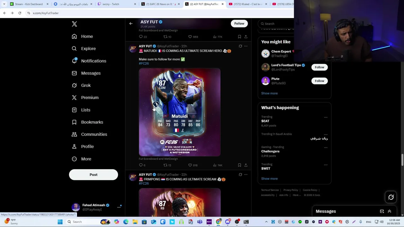The image size is (404, 227).
Task: Open the Challengers trending topic
Action: (x=270, y=151)
